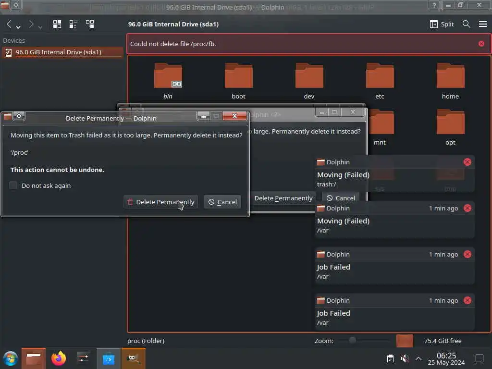Go forward using the forward arrow
Viewport: 492px width, 369px height.
[x=31, y=24]
